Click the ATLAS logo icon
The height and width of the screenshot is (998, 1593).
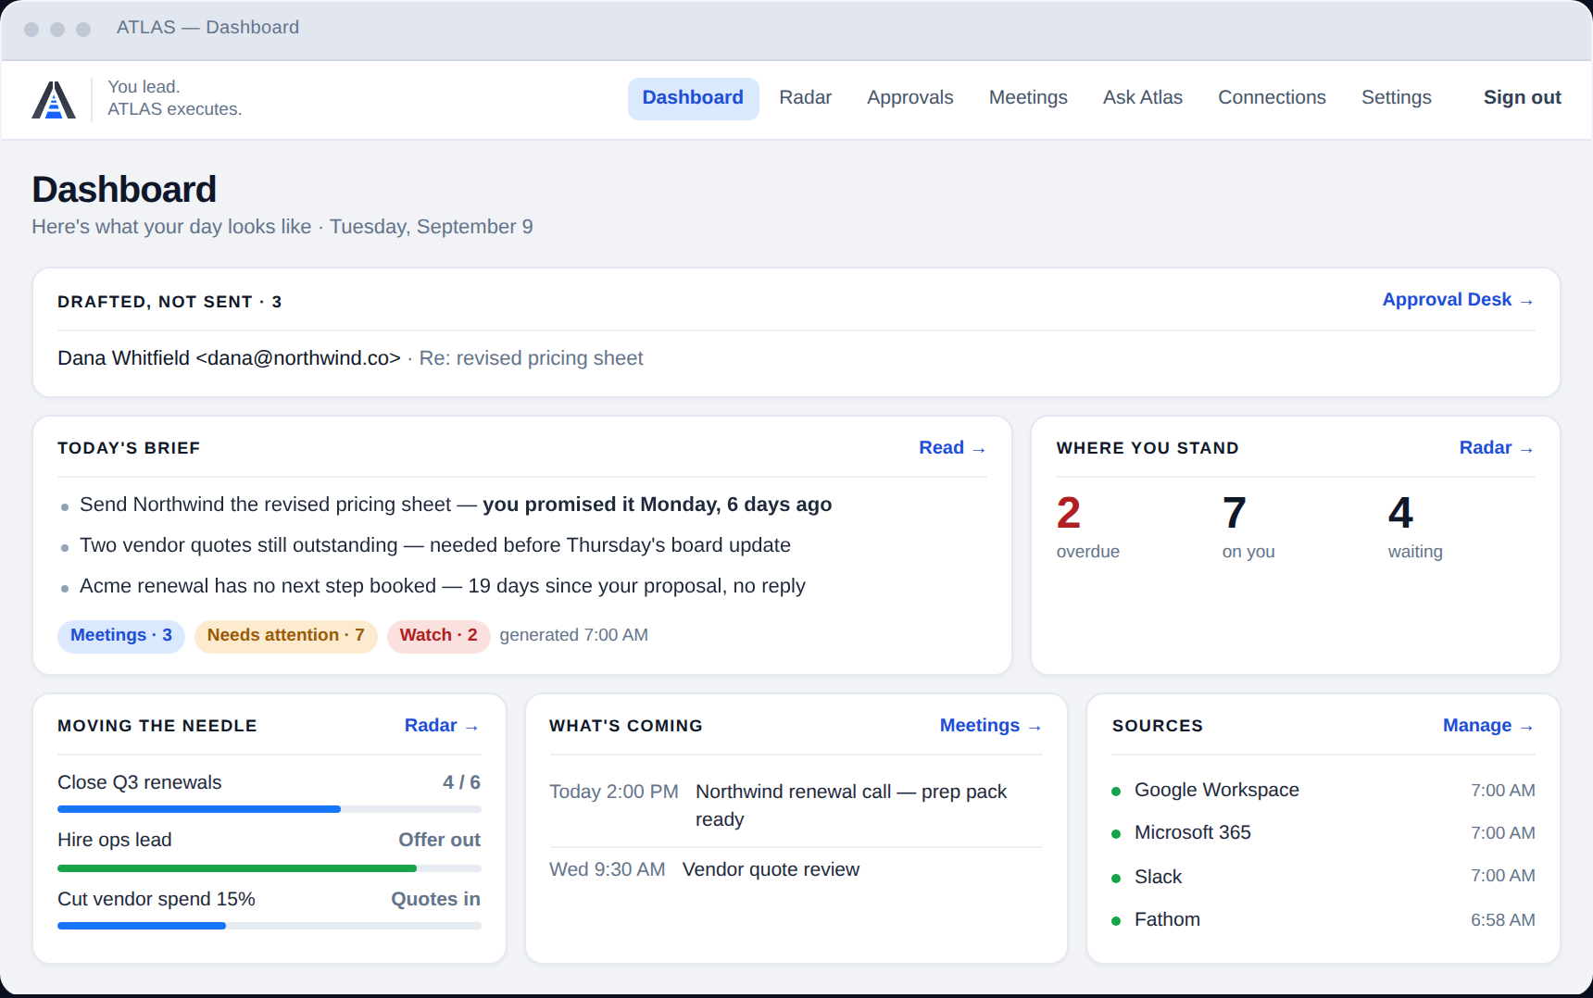tap(54, 100)
